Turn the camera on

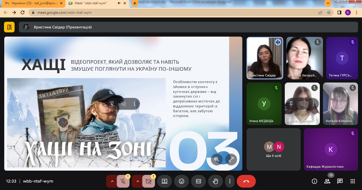tap(148, 181)
